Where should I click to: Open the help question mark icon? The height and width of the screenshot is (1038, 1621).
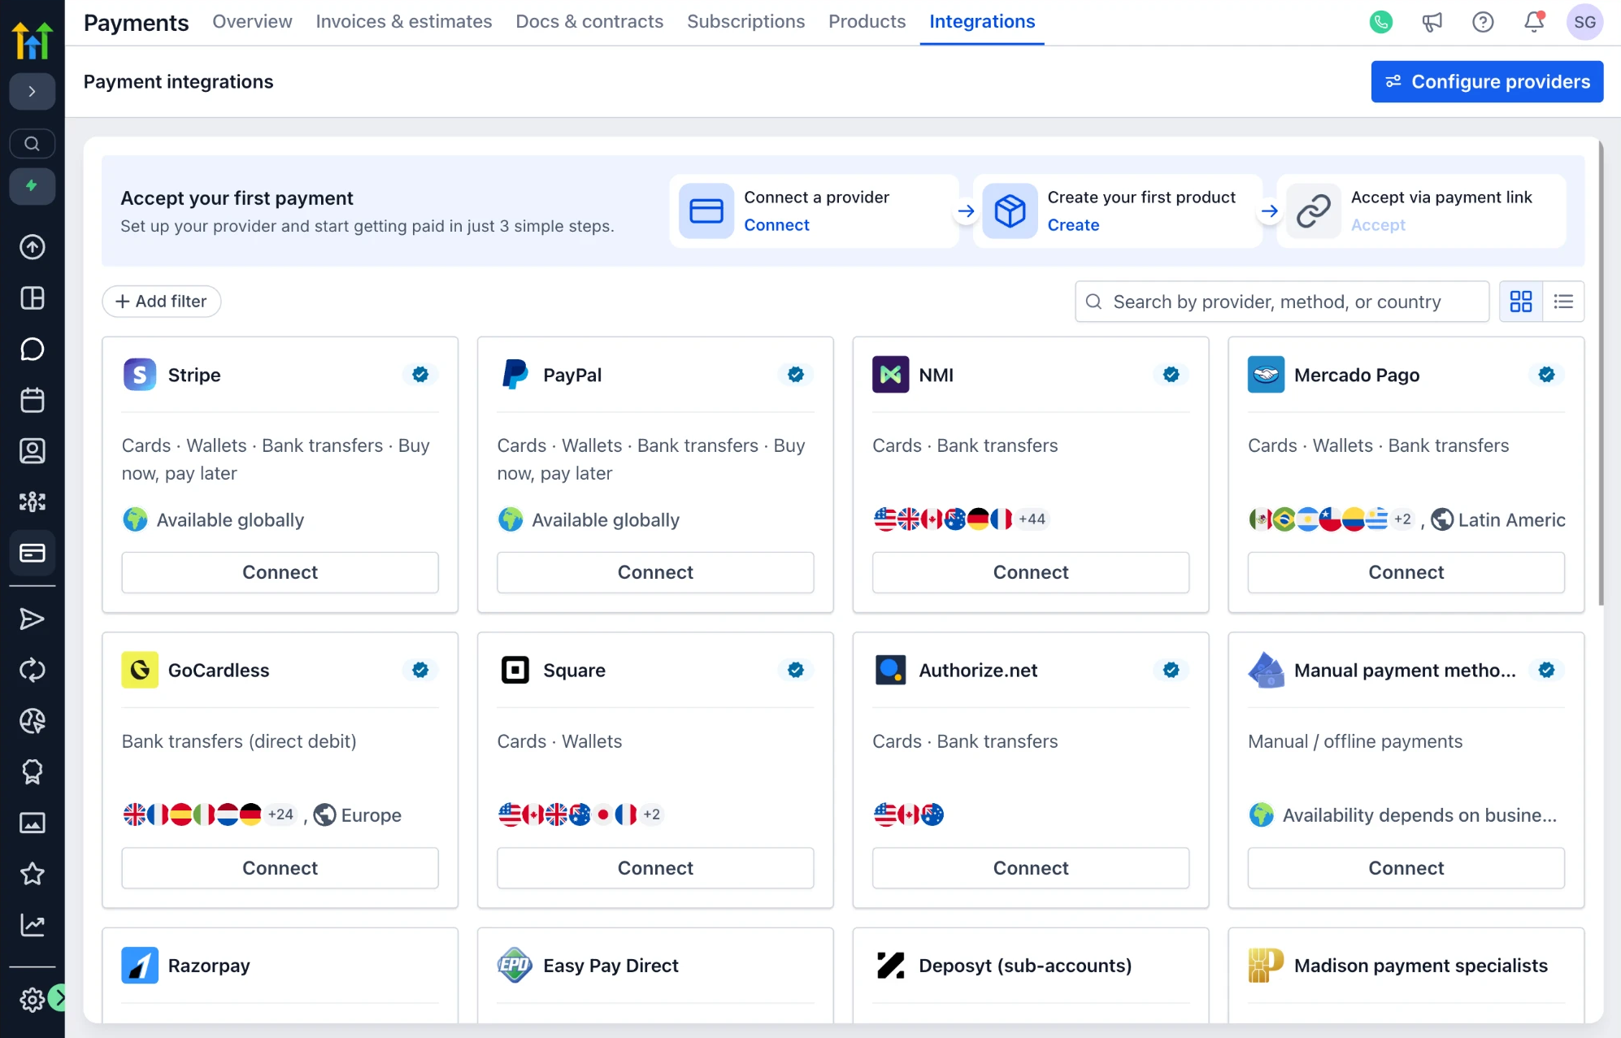(1483, 22)
